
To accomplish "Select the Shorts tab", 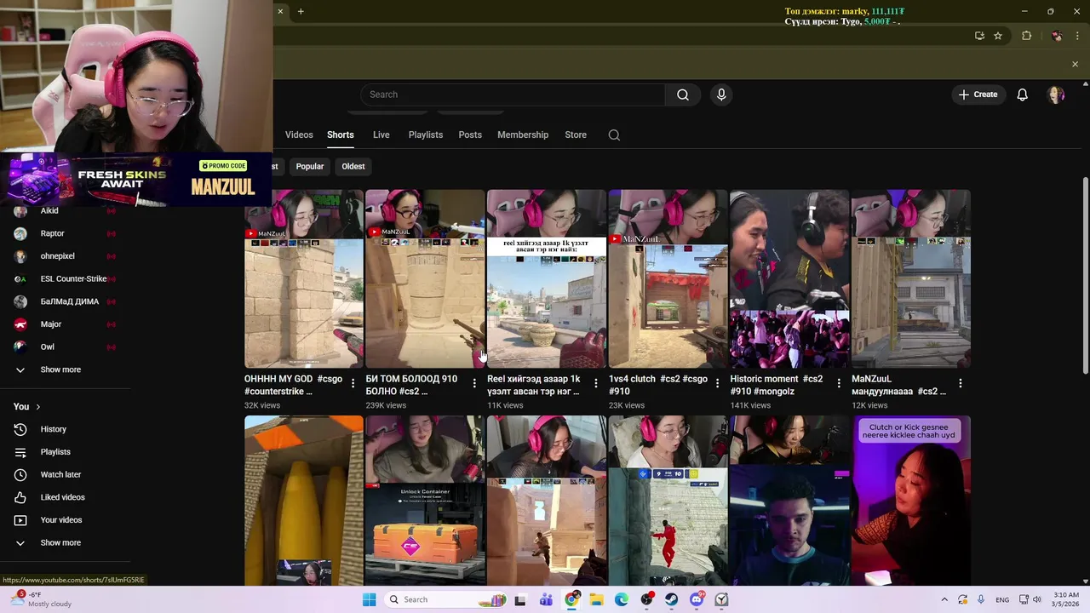I will [x=340, y=135].
